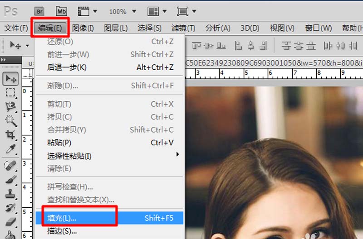Select the Eraser tool

[10, 222]
